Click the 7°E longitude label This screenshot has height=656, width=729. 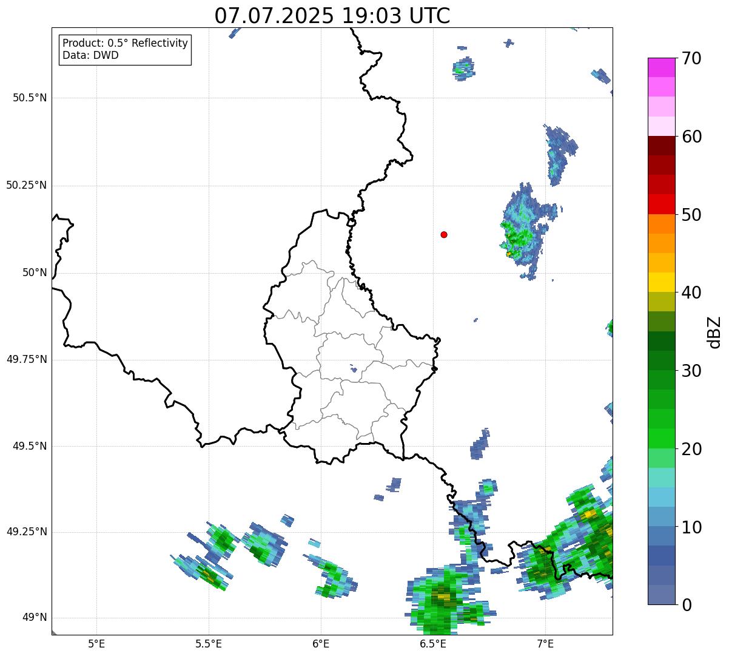545,643
